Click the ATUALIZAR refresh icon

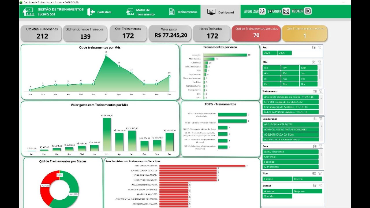[262, 11]
